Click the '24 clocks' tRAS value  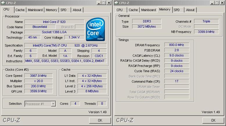[177, 71]
